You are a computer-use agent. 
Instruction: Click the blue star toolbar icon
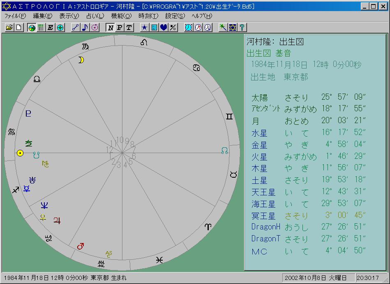click(144, 27)
